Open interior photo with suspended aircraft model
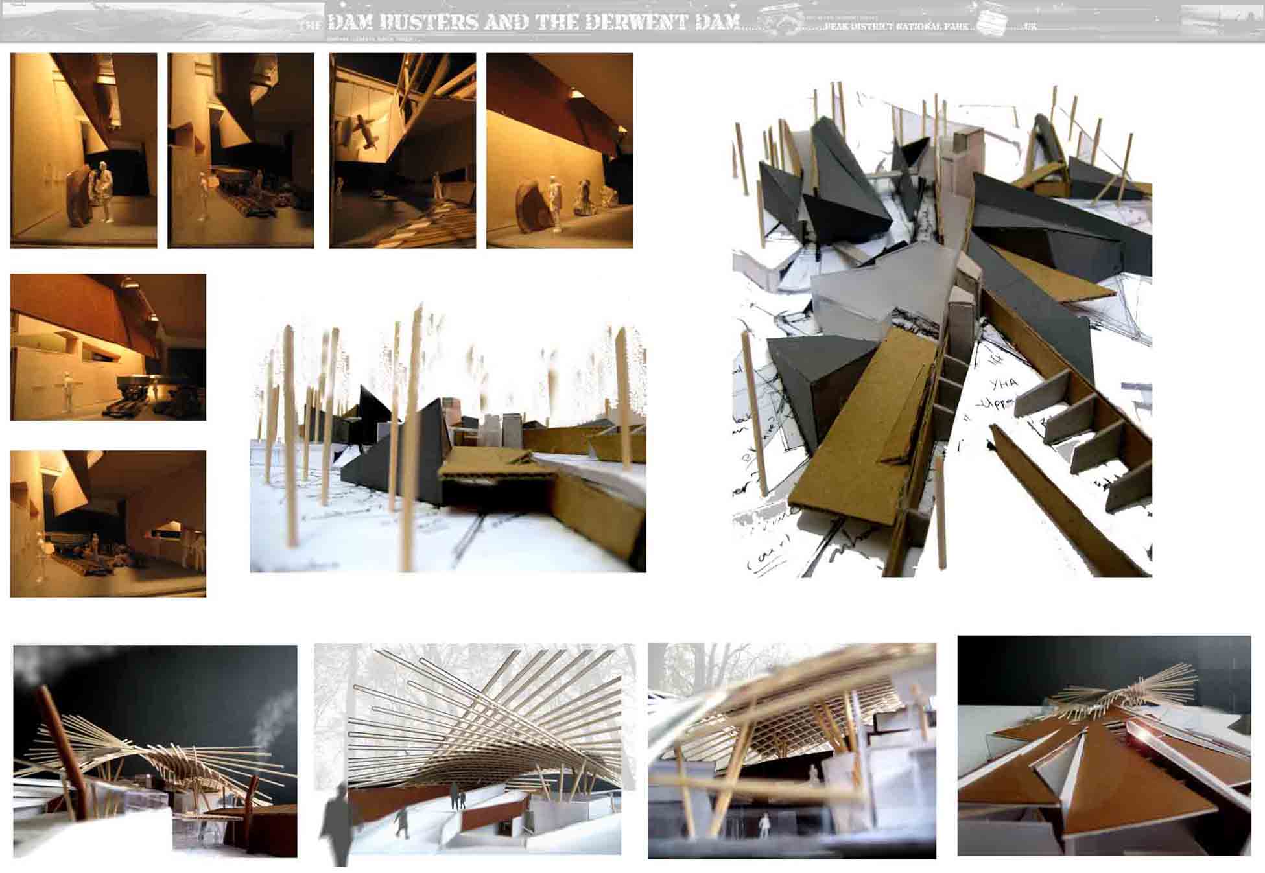1265x873 pixels. pos(402,150)
